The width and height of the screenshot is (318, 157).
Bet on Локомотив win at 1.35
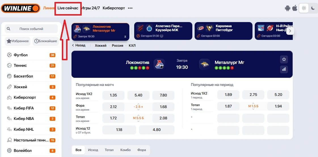click(113, 95)
